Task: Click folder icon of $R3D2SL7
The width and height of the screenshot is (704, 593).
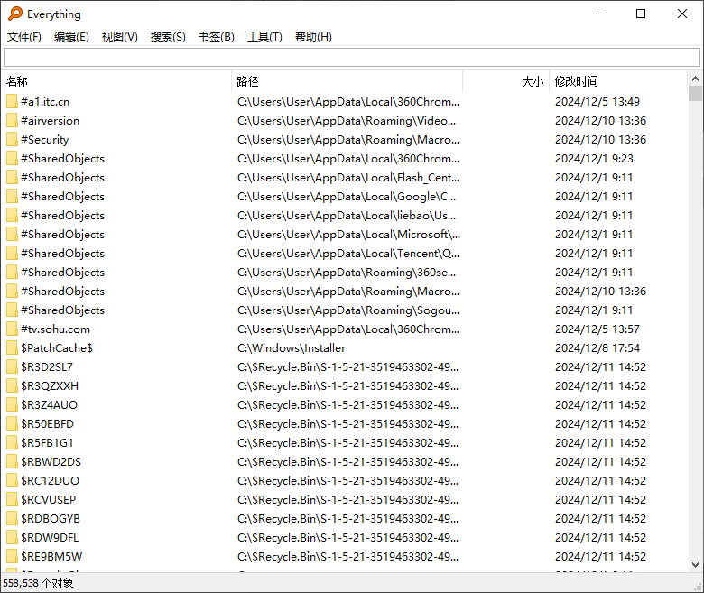Action: pyautogui.click(x=12, y=367)
